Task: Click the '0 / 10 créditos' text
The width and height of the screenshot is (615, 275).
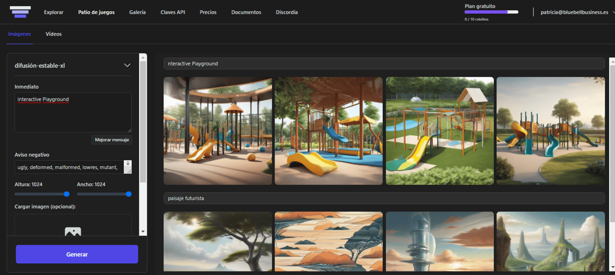Action: click(476, 19)
